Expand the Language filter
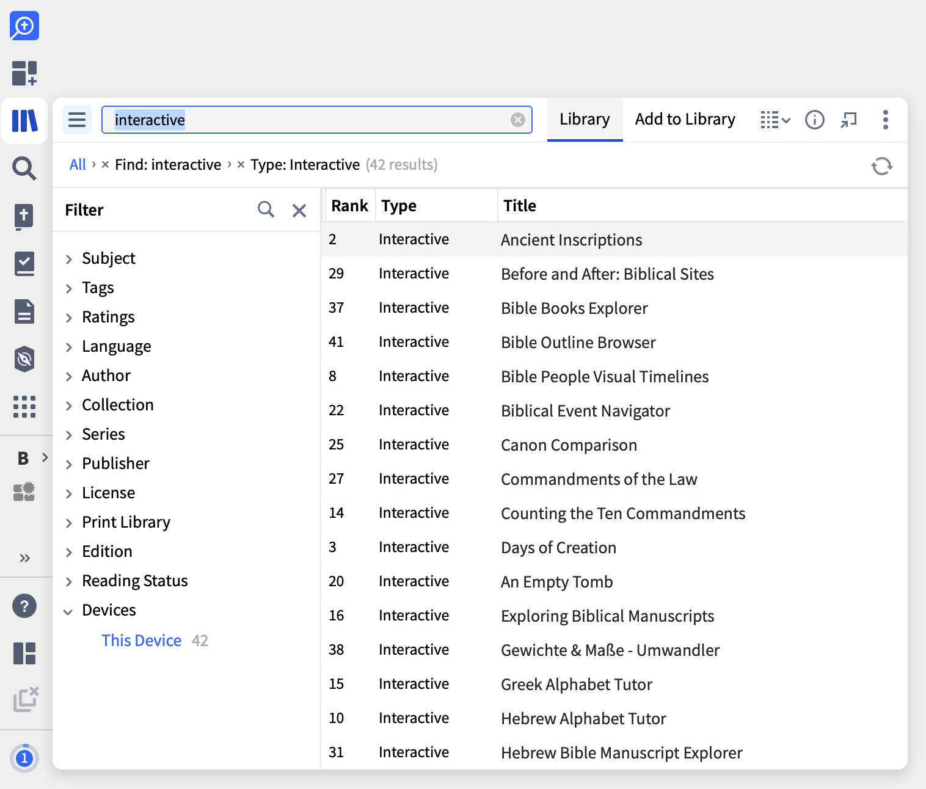 tap(68, 347)
